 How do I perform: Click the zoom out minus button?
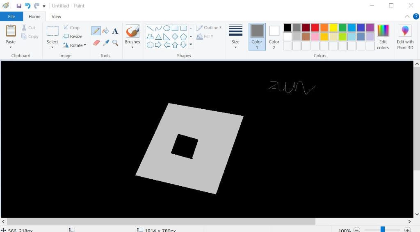357,230
